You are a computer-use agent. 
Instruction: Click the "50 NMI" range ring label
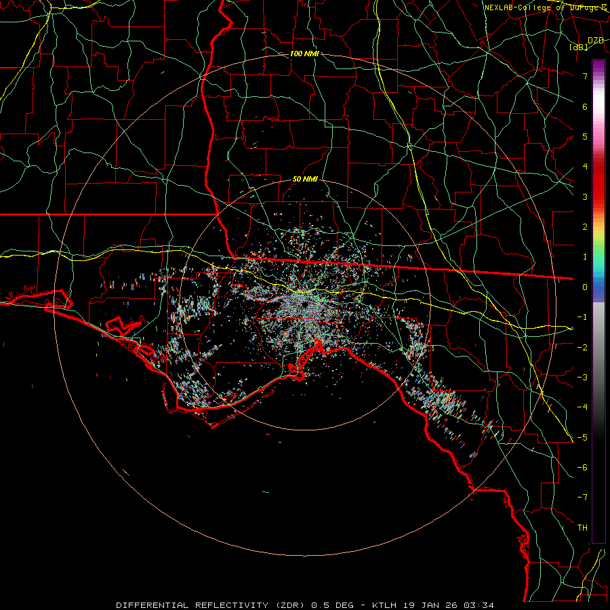pos(305,179)
